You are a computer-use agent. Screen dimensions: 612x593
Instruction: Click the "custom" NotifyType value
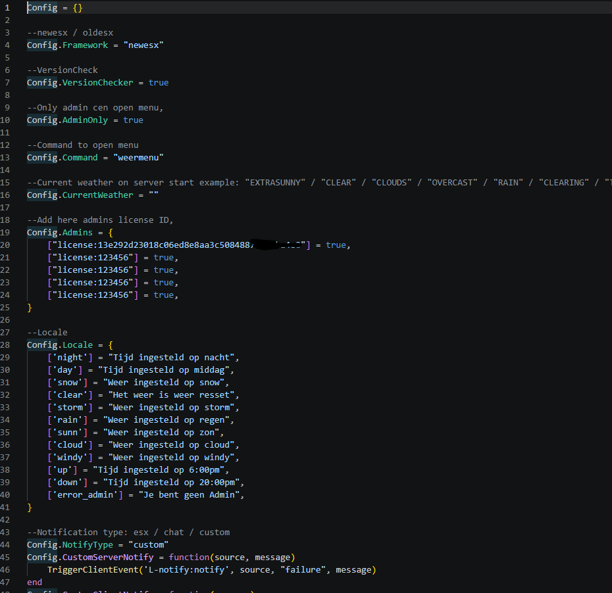click(149, 544)
